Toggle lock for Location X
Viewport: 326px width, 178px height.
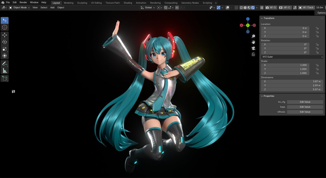(x=317, y=28)
